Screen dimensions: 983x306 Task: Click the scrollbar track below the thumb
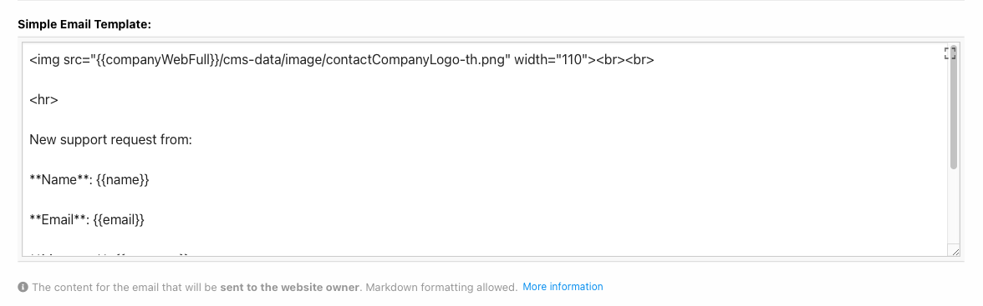click(x=954, y=207)
